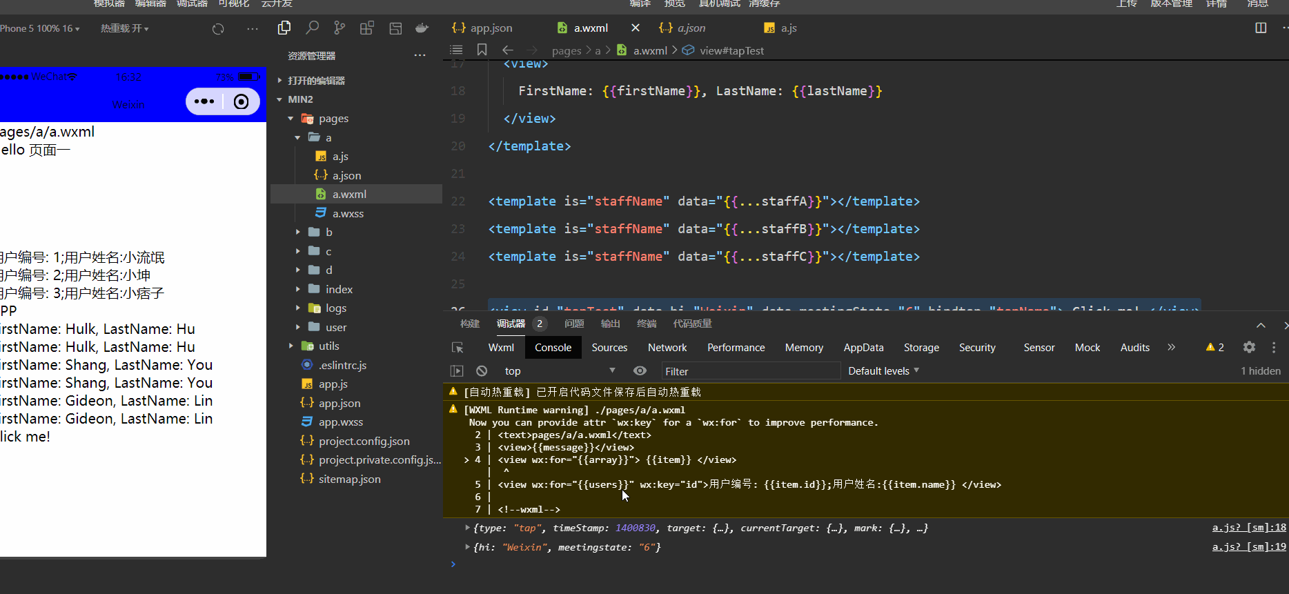Toggle the console eye live expression
The width and height of the screenshot is (1289, 594).
point(640,371)
